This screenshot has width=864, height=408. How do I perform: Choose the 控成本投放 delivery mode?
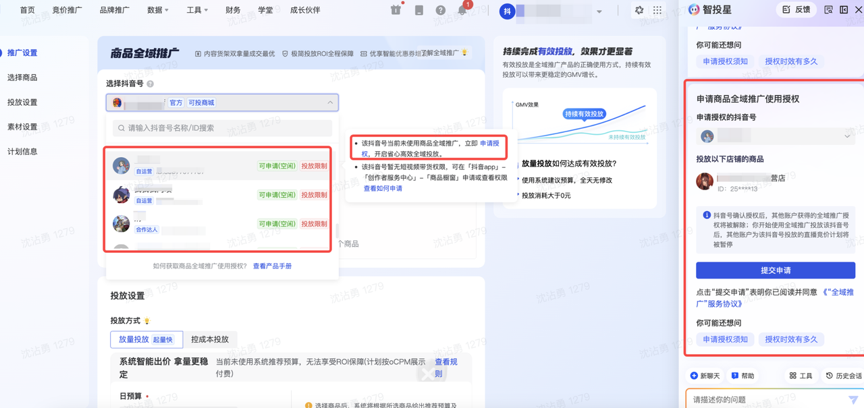(210, 339)
